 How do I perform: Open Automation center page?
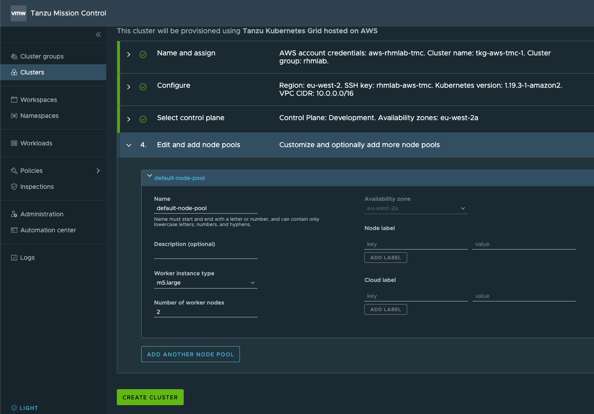coord(48,230)
